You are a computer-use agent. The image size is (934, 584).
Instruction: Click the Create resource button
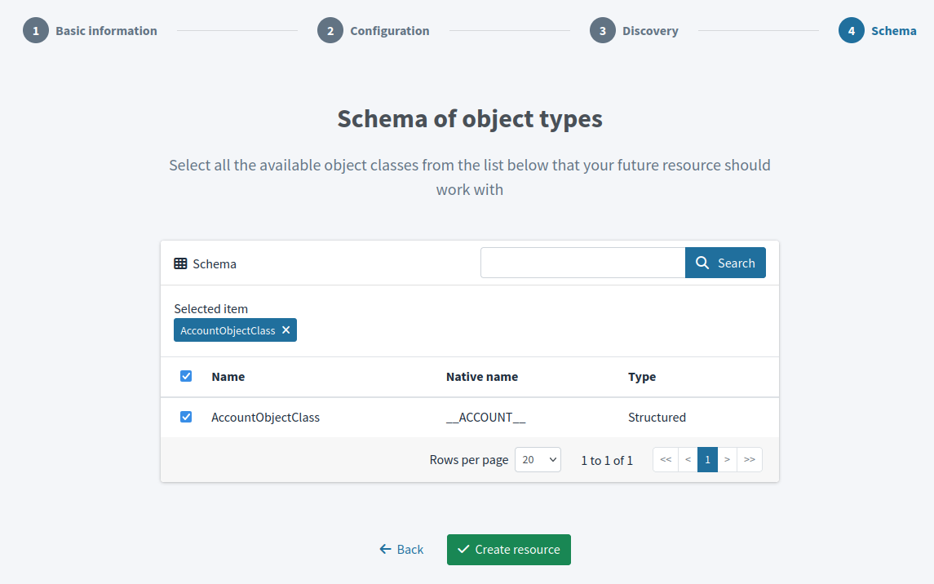508,549
